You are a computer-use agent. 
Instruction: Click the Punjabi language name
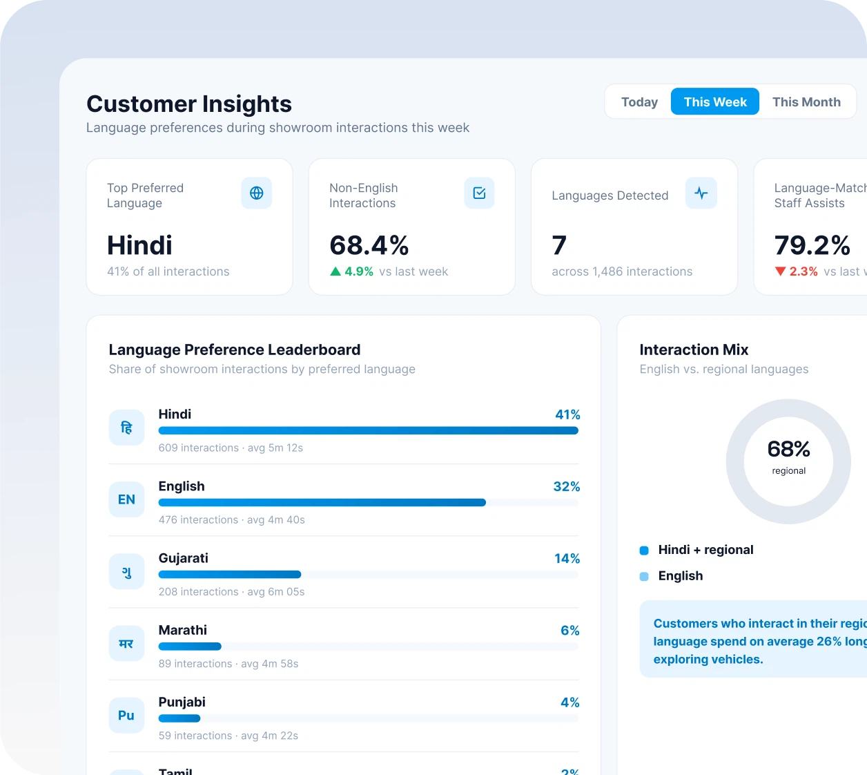pos(182,702)
